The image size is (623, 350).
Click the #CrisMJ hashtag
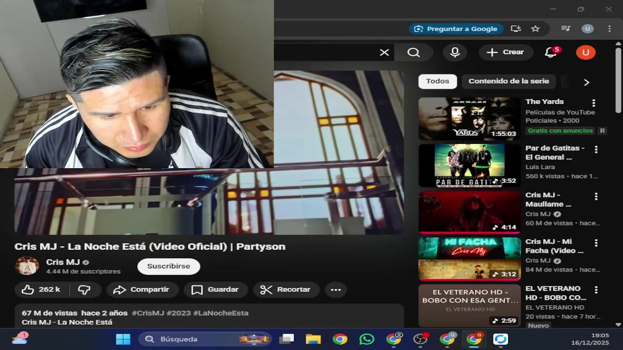coord(148,313)
